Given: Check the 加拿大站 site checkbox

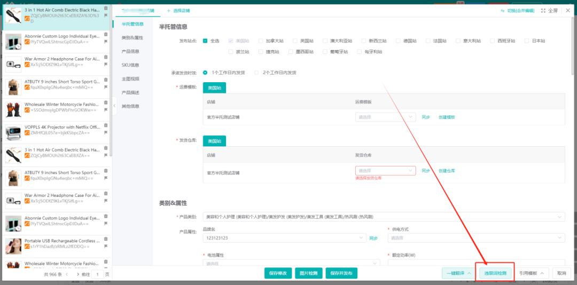Looking at the screenshot, I should click(x=261, y=41).
